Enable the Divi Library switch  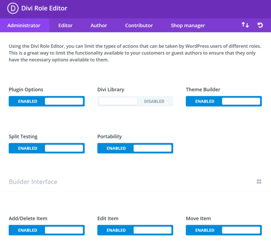[135, 101]
